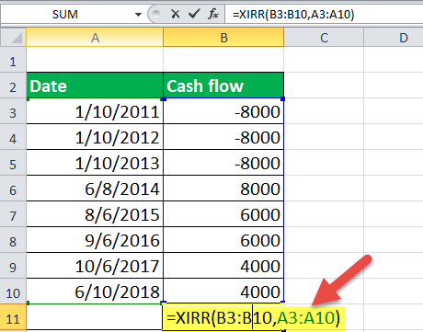Click empty cell C6
The width and height of the screenshot is (423, 332).
point(324,189)
